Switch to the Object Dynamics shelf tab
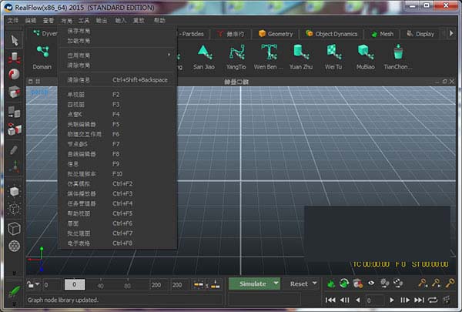Image resolution: width=462 pixels, height=312 pixels. [x=331, y=34]
